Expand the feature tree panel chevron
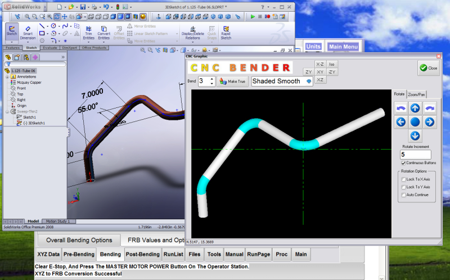The image size is (450, 280). [x=63, y=57]
